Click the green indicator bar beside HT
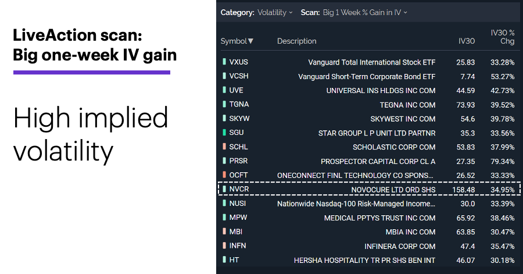The width and height of the screenshot is (523, 274). (x=224, y=259)
